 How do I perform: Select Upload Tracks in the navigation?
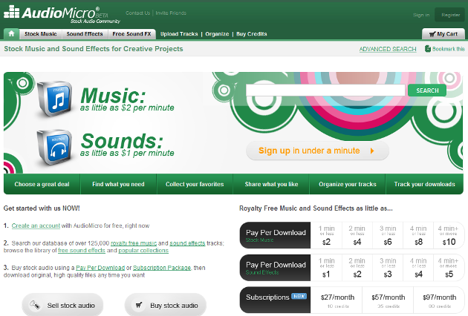pos(179,34)
